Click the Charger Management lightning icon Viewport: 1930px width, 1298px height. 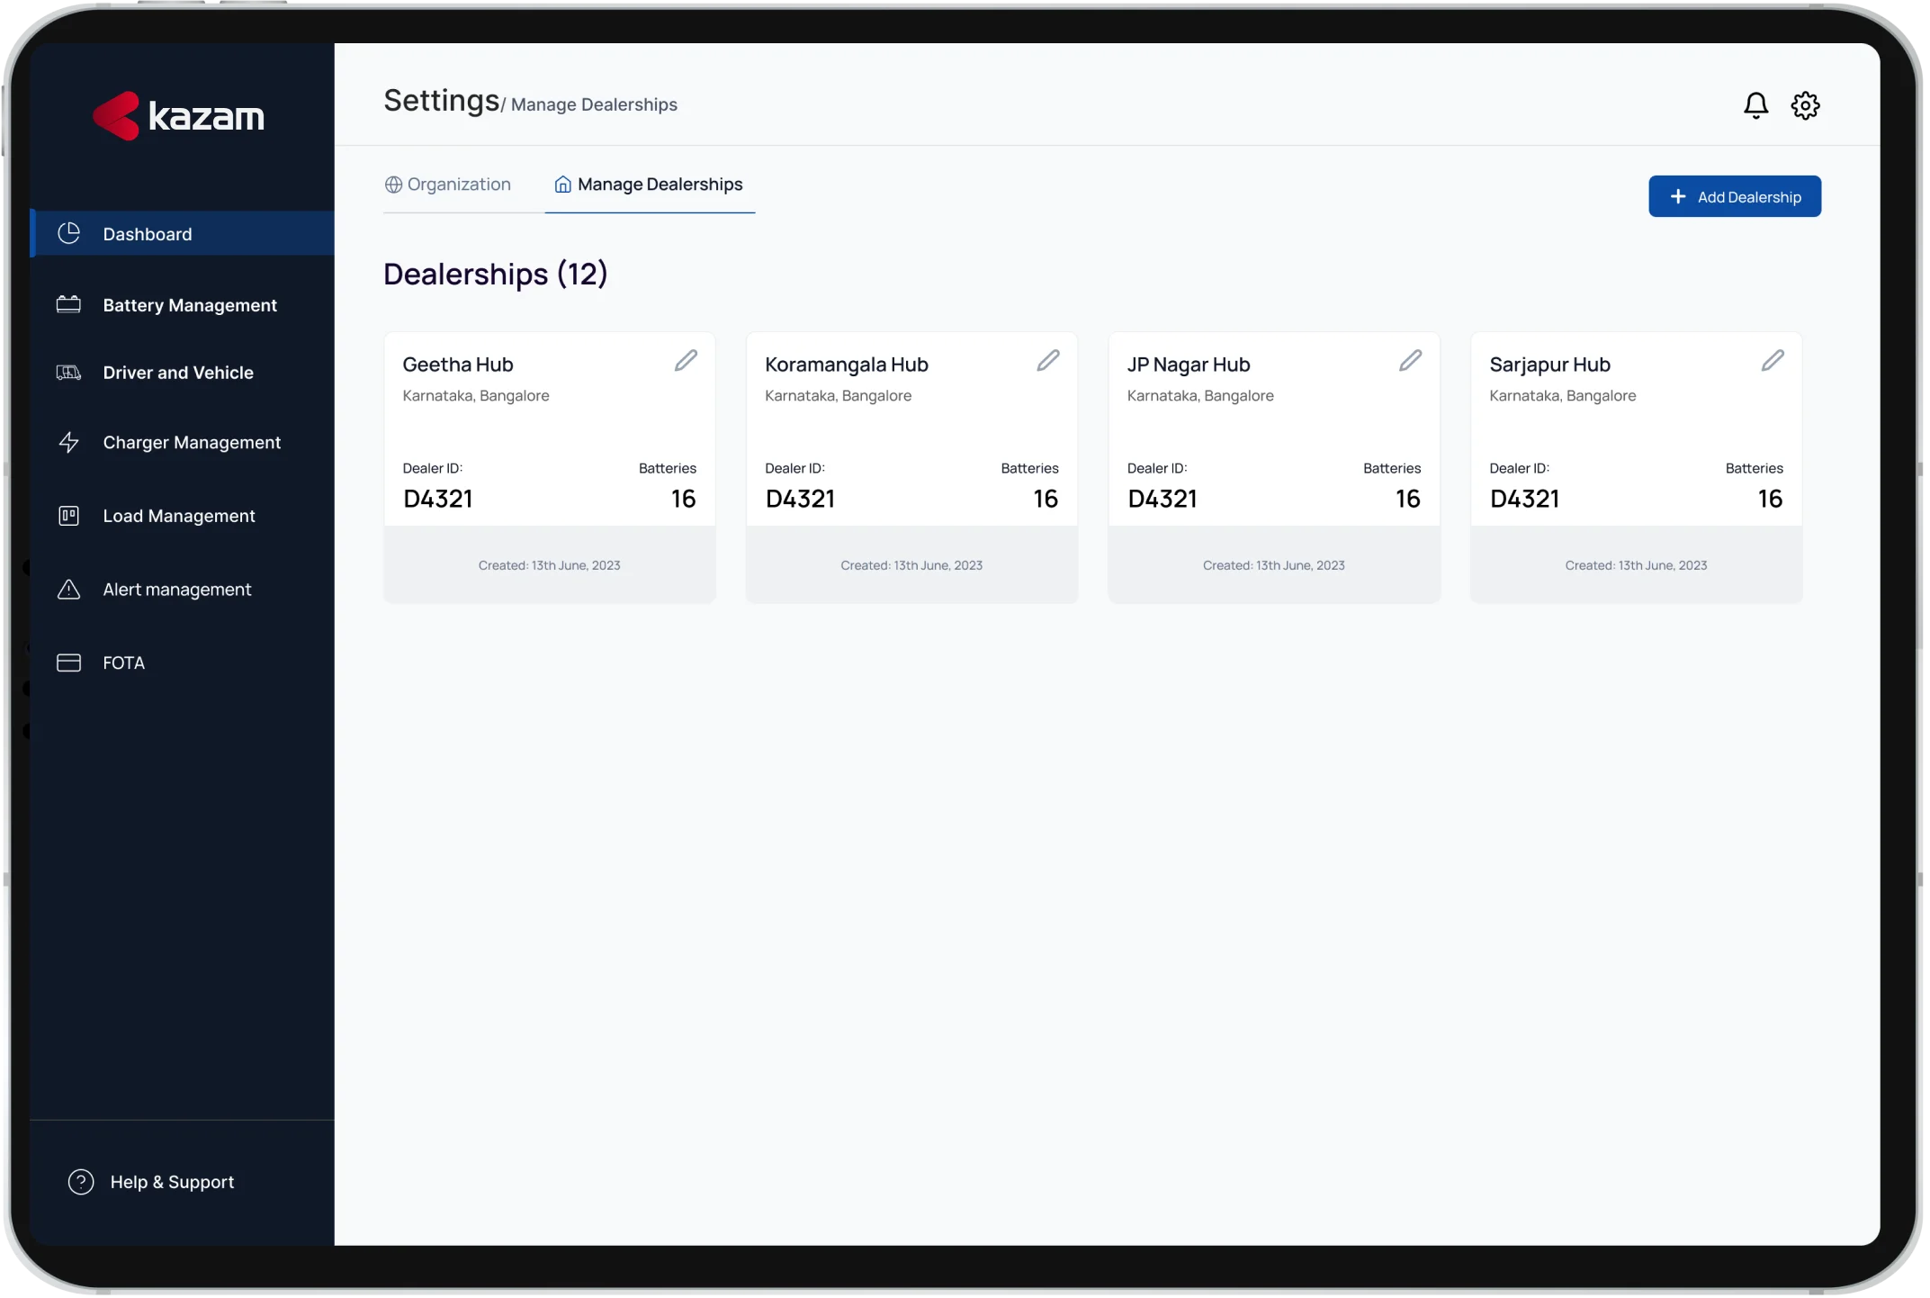point(69,443)
